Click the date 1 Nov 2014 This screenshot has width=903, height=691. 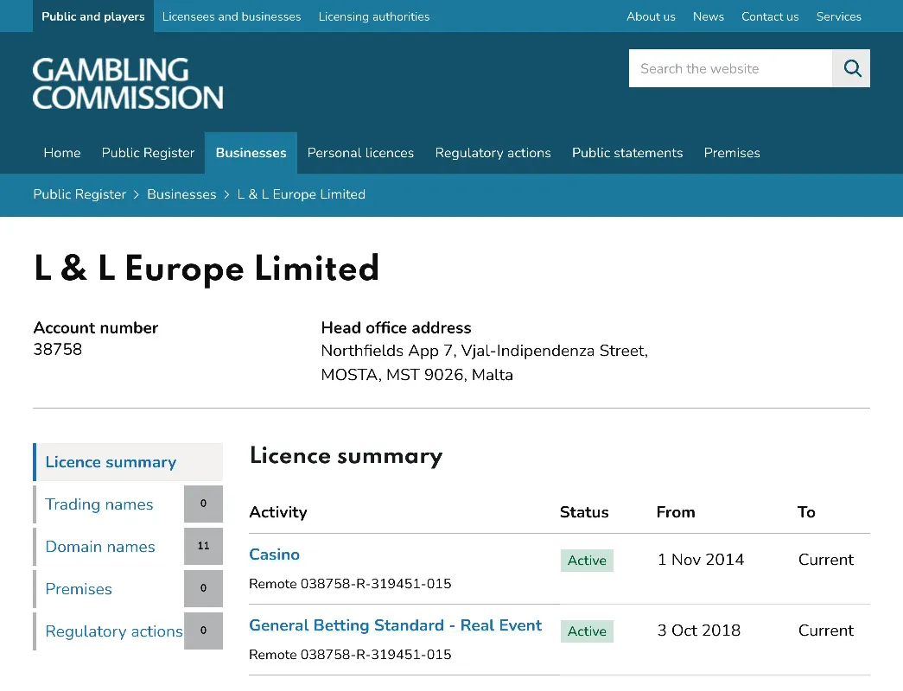tap(700, 560)
